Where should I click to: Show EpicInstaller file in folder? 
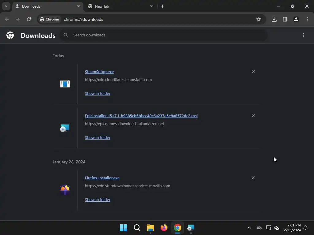pos(98,137)
